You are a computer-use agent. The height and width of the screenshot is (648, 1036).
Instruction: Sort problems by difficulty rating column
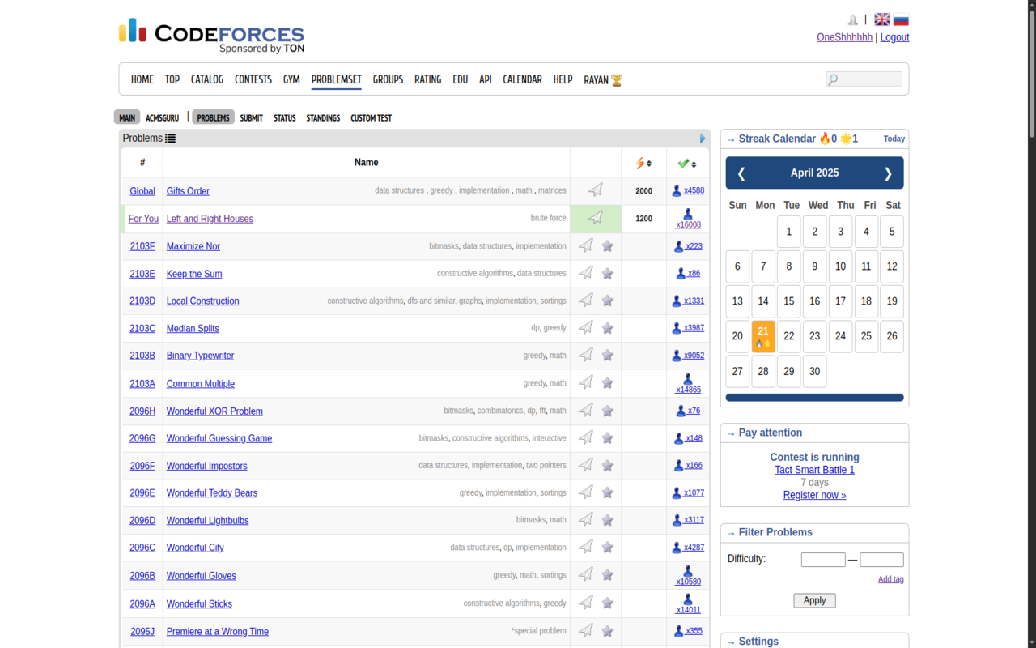643,164
